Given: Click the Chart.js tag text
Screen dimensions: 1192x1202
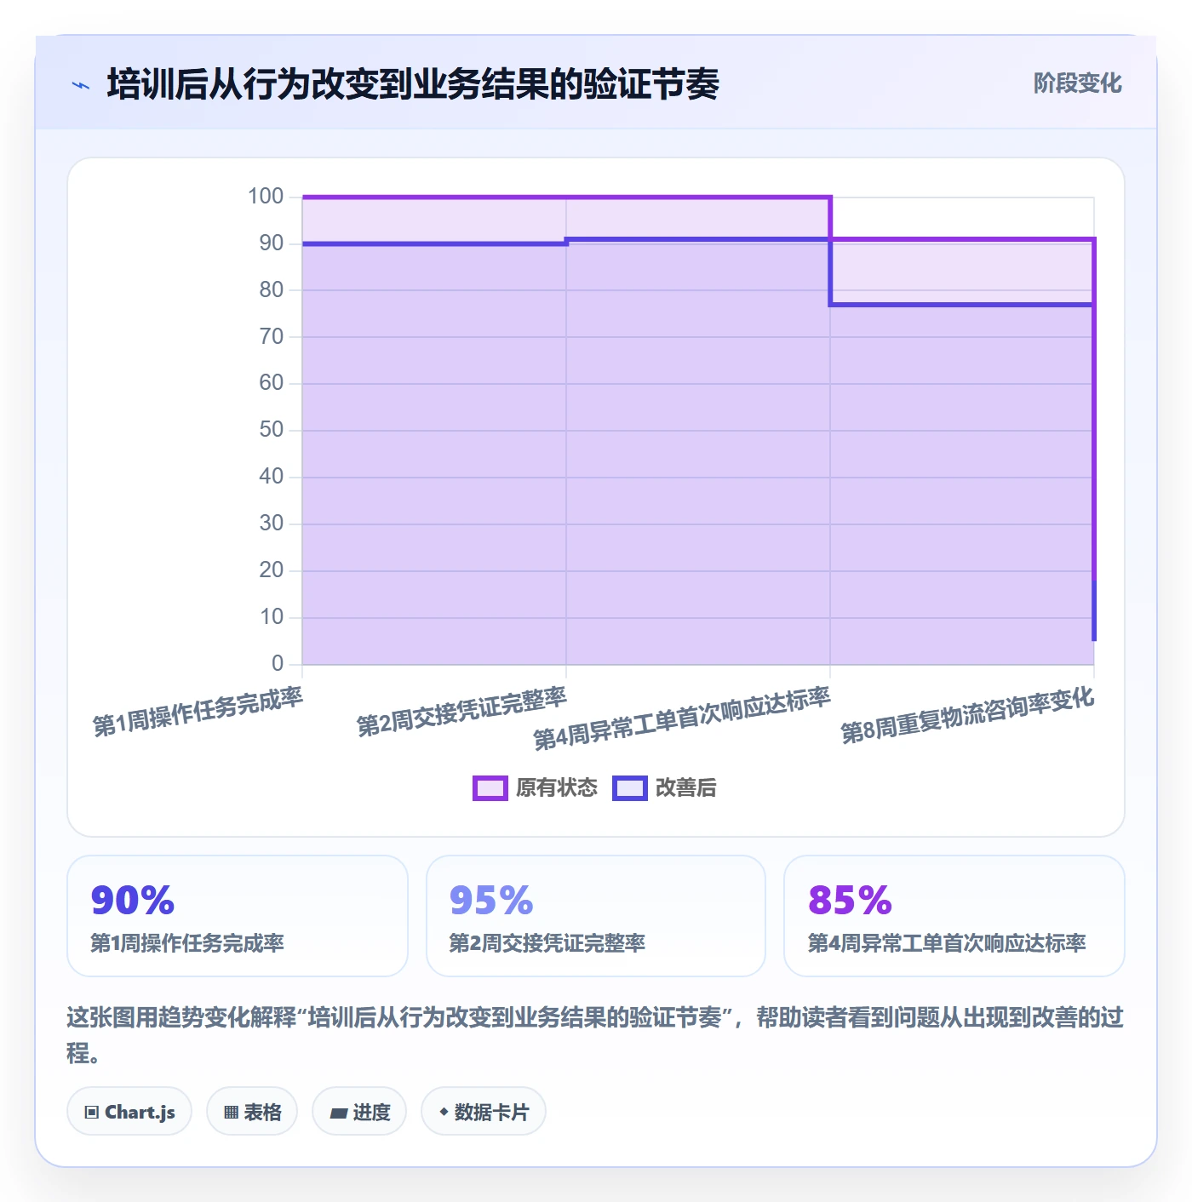Looking at the screenshot, I should pos(140,1112).
